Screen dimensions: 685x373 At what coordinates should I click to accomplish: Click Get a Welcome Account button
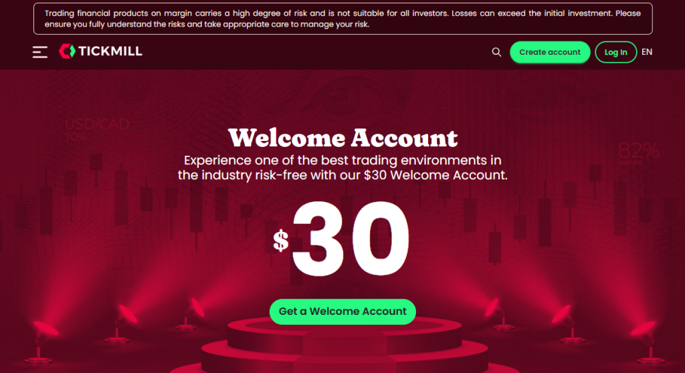(342, 312)
